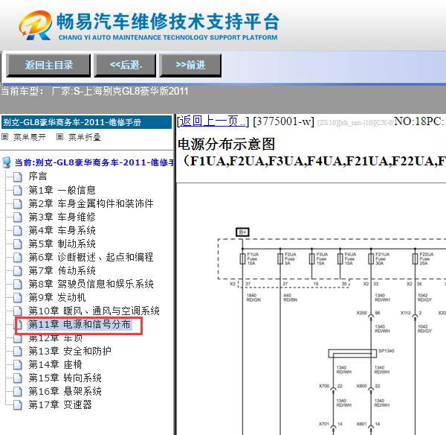Click the 菜单折叠 icon

pos(59,137)
